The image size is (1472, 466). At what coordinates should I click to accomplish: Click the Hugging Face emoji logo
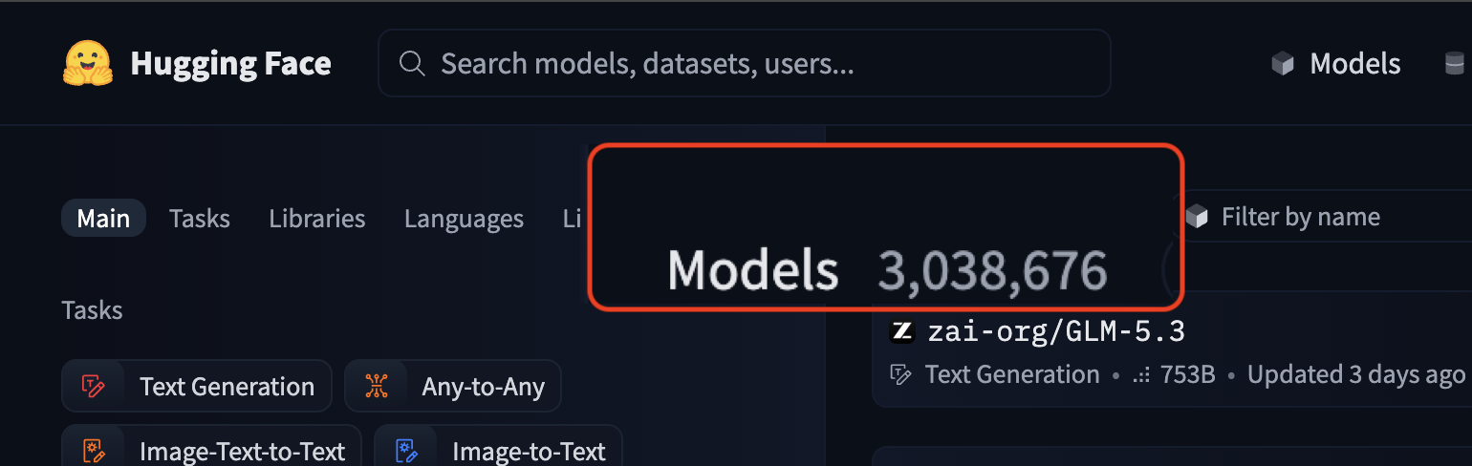(x=89, y=64)
